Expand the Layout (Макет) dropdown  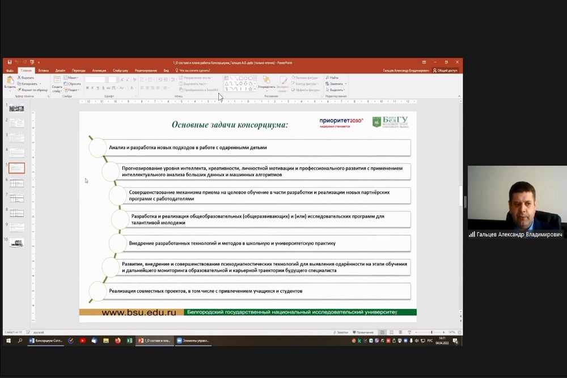coord(73,78)
